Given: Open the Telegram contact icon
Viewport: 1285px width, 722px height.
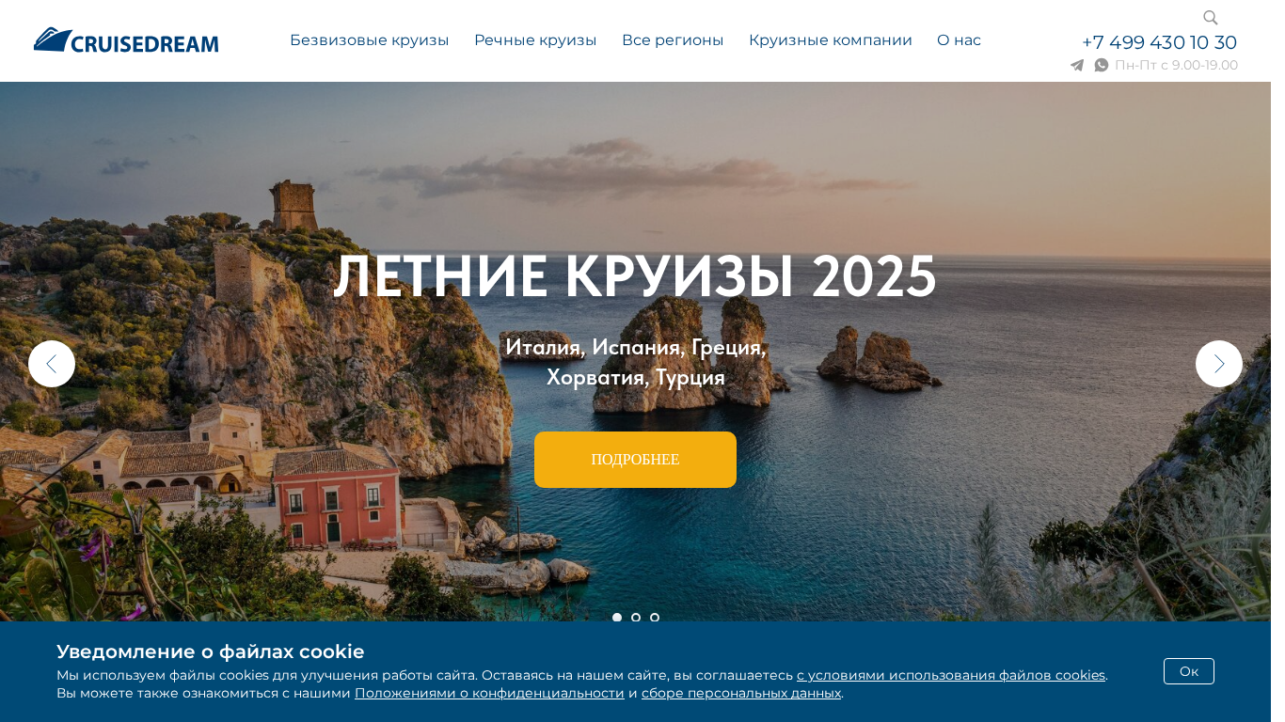Looking at the screenshot, I should pyautogui.click(x=1077, y=65).
